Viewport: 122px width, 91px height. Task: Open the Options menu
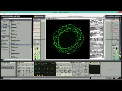(x=14, y=14)
